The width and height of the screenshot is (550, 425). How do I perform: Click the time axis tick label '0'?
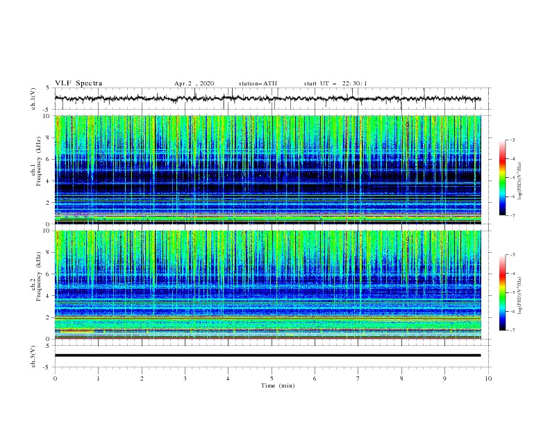pos(55,378)
